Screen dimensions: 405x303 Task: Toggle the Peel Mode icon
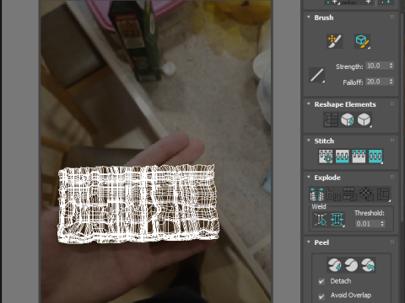pyautogui.click(x=351, y=265)
